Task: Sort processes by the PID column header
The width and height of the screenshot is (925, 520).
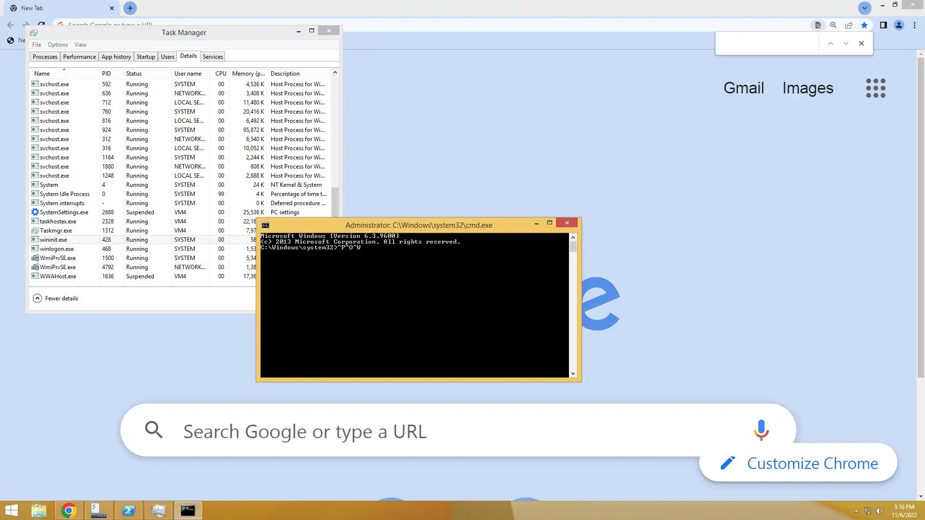Action: [106, 74]
